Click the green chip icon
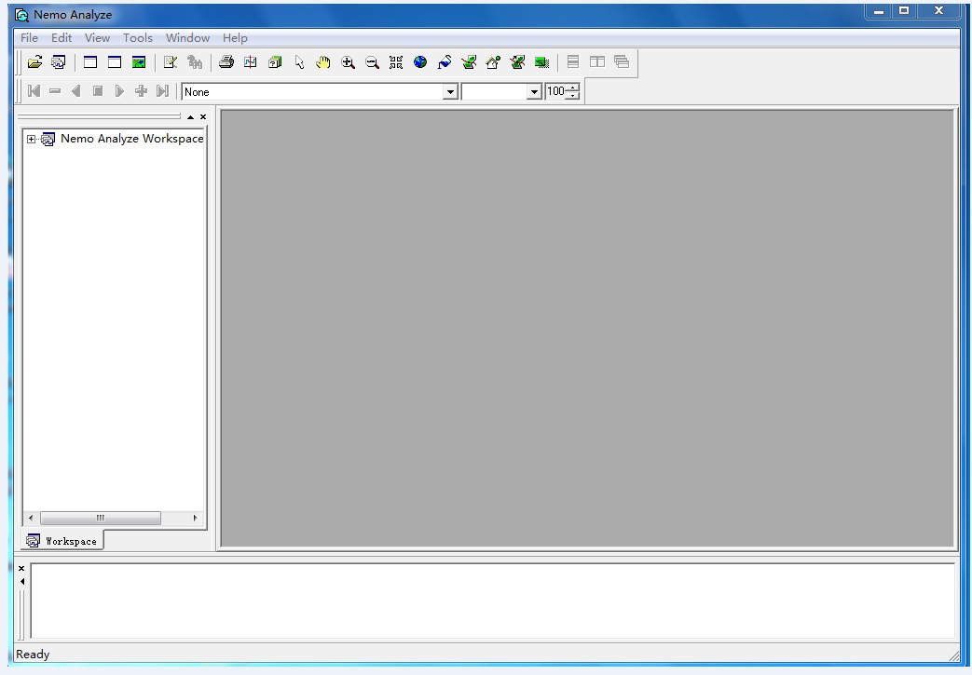972x675 pixels. click(x=541, y=62)
